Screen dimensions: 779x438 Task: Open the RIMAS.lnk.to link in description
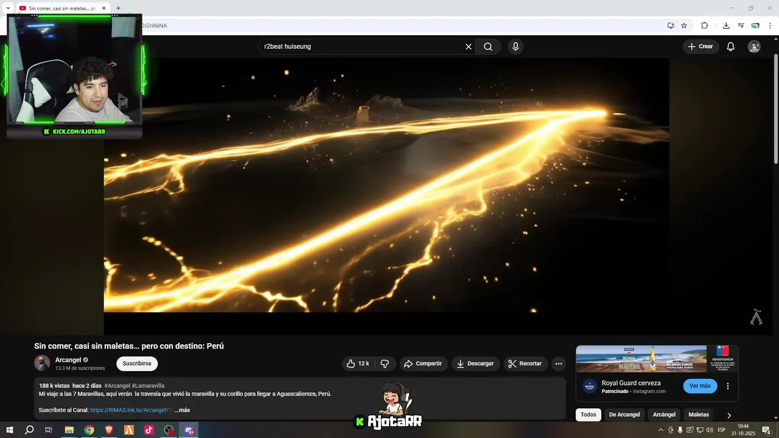(x=131, y=410)
